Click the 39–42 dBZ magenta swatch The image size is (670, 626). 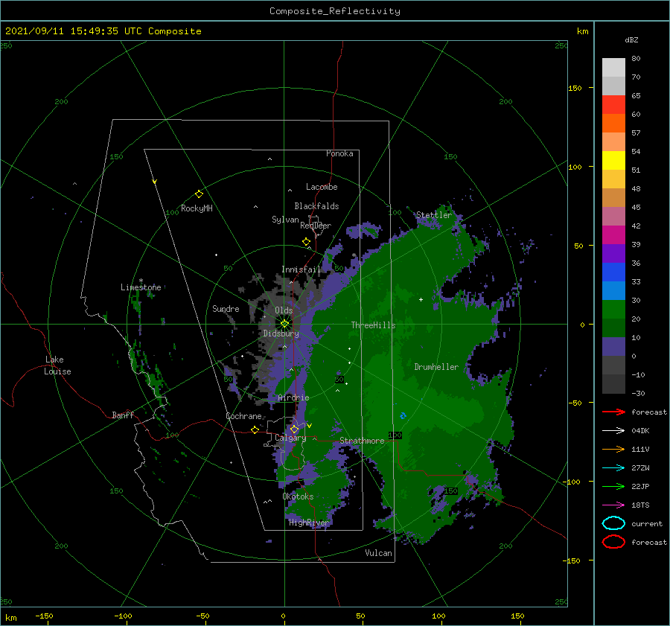(x=613, y=235)
